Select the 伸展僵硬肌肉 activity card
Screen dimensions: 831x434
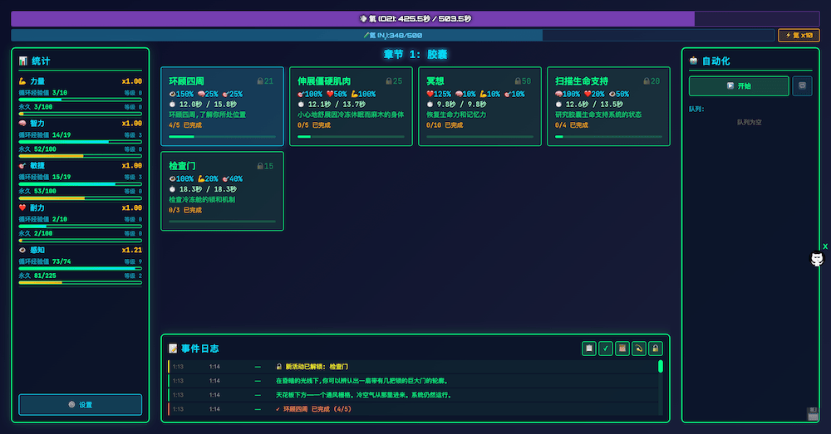350,106
